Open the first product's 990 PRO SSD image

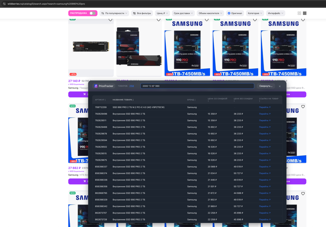(91, 47)
